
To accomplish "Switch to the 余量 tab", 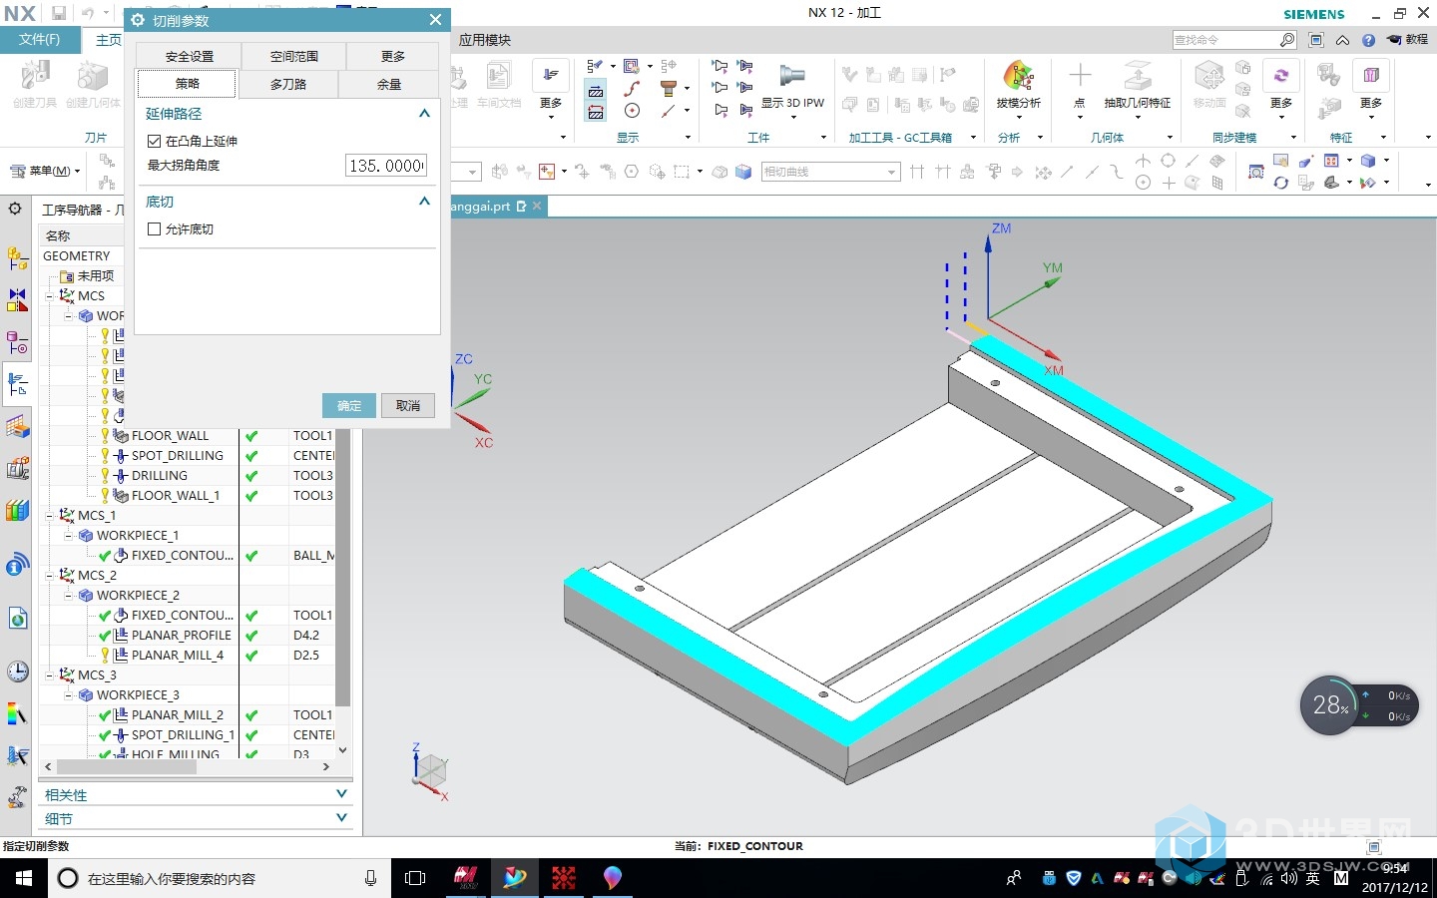I will point(389,84).
